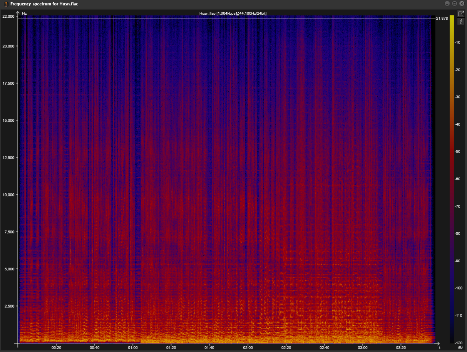The width and height of the screenshot is (467, 352).
Task: Click the 03:20 mark on the time axis
Action: tap(401, 347)
